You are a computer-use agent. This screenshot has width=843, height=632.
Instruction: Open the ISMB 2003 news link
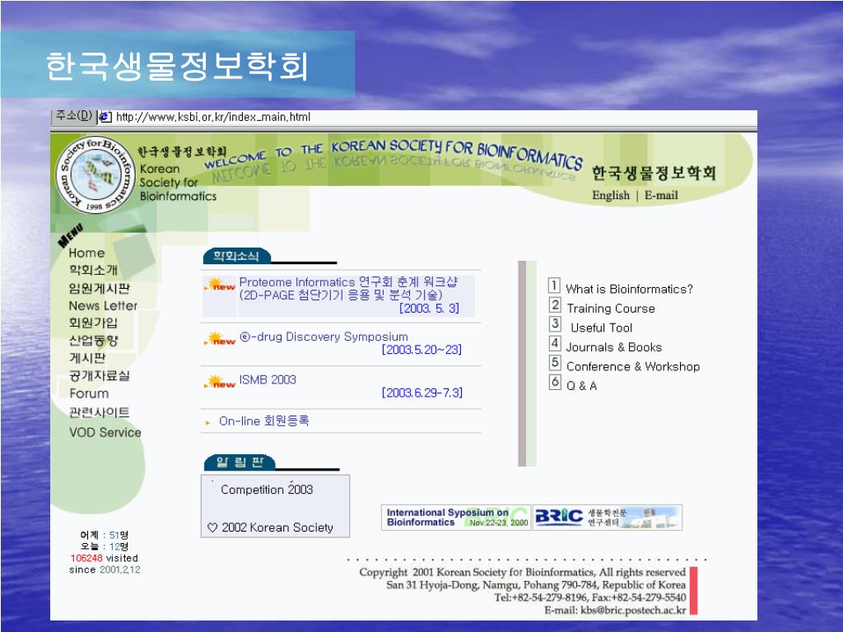pyautogui.click(x=268, y=380)
